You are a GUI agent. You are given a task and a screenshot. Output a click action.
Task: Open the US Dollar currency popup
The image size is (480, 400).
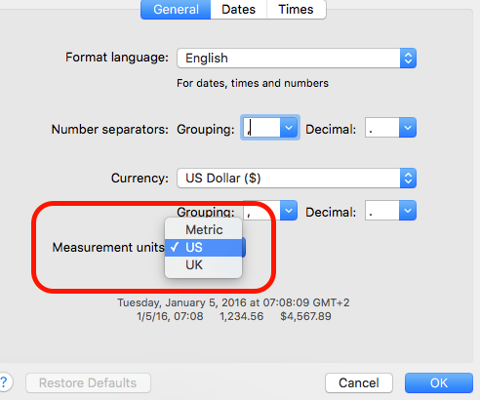297,179
